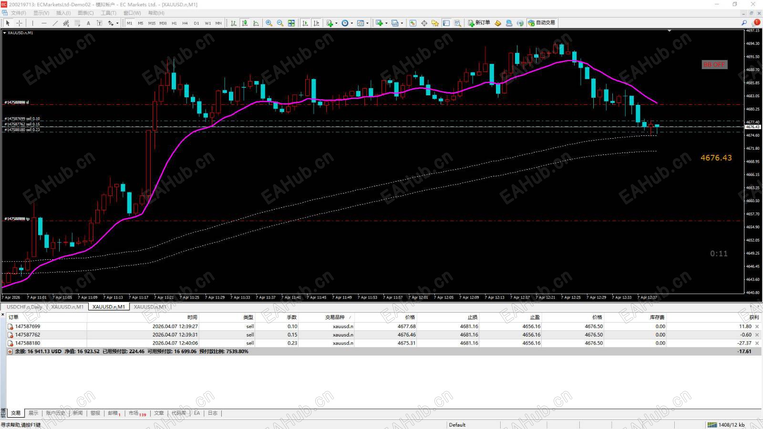Expand the periodicity dropdown arrow
The image size is (763, 429).
pyautogui.click(x=352, y=23)
